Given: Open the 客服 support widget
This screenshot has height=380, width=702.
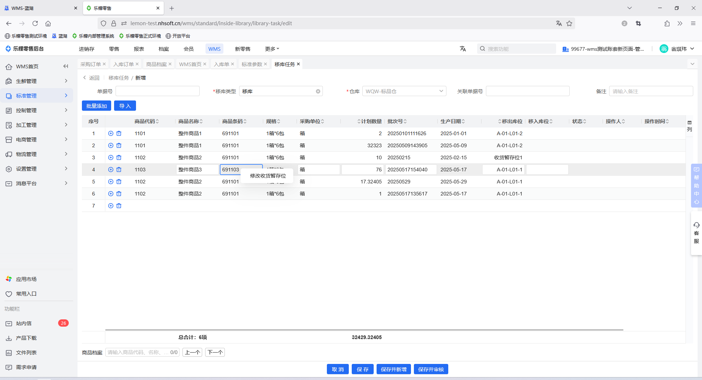Looking at the screenshot, I should click(697, 233).
